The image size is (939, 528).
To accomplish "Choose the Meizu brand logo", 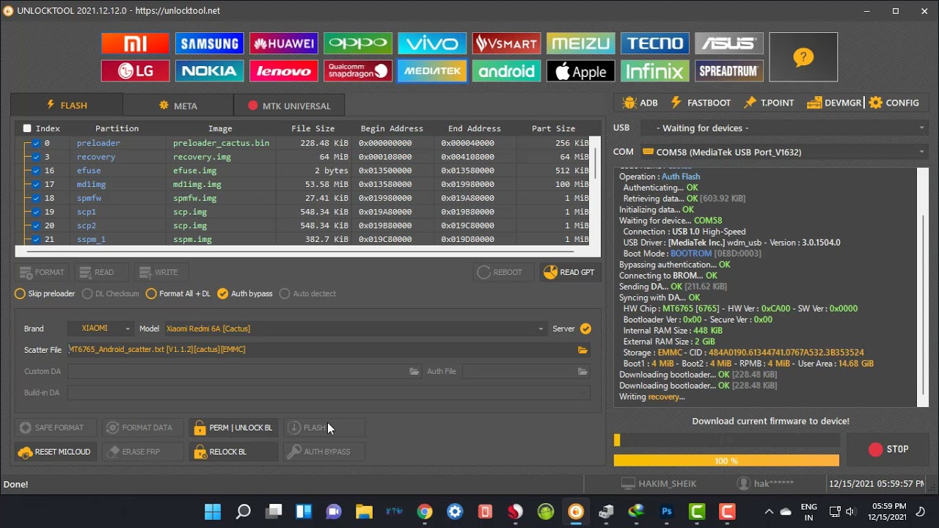I will (580, 44).
